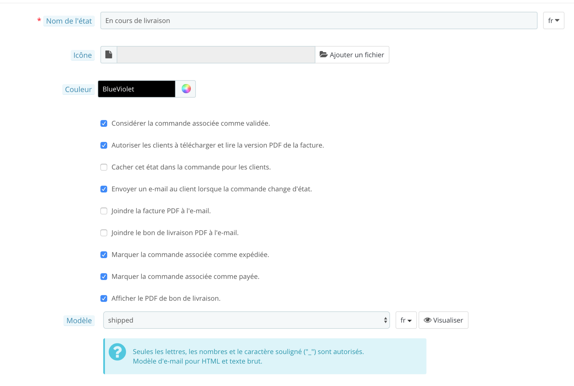The image size is (574, 386).
Task: Open the color wheel picker icon
Action: point(186,89)
